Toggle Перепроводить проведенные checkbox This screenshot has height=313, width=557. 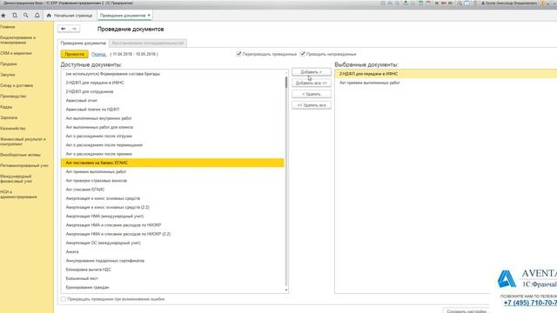coord(238,54)
